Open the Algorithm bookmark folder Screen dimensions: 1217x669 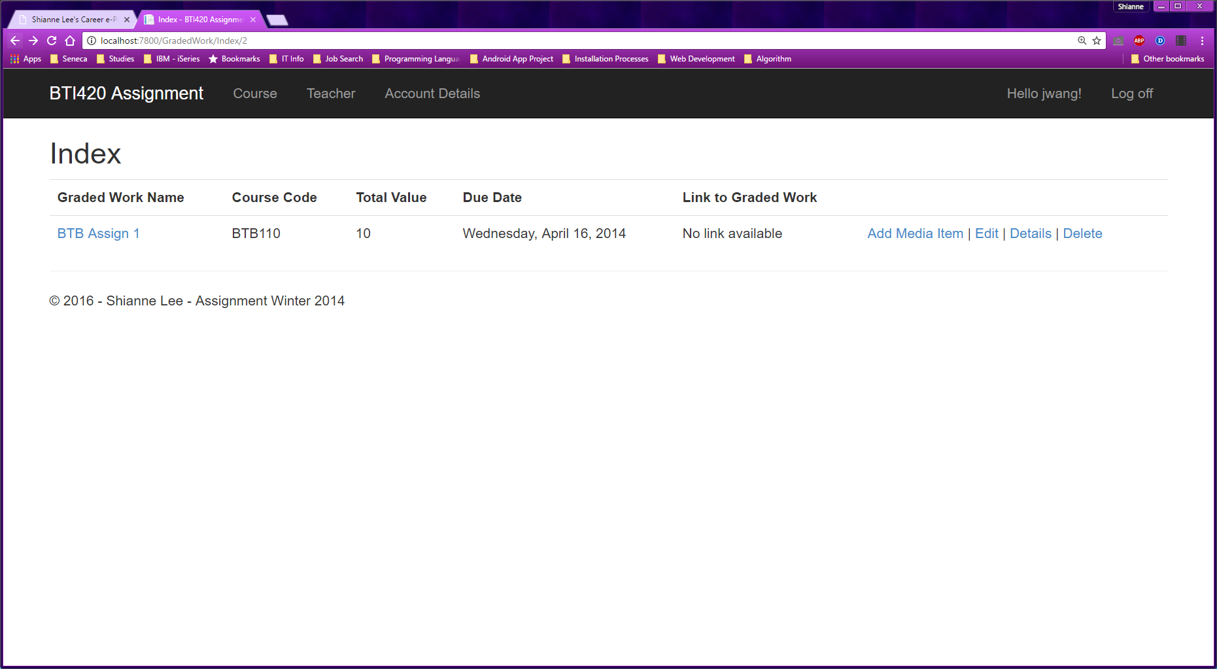pos(768,59)
